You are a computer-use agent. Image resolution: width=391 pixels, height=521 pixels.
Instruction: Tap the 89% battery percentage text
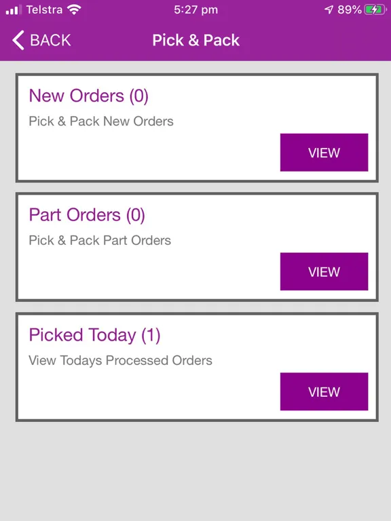tap(349, 9)
